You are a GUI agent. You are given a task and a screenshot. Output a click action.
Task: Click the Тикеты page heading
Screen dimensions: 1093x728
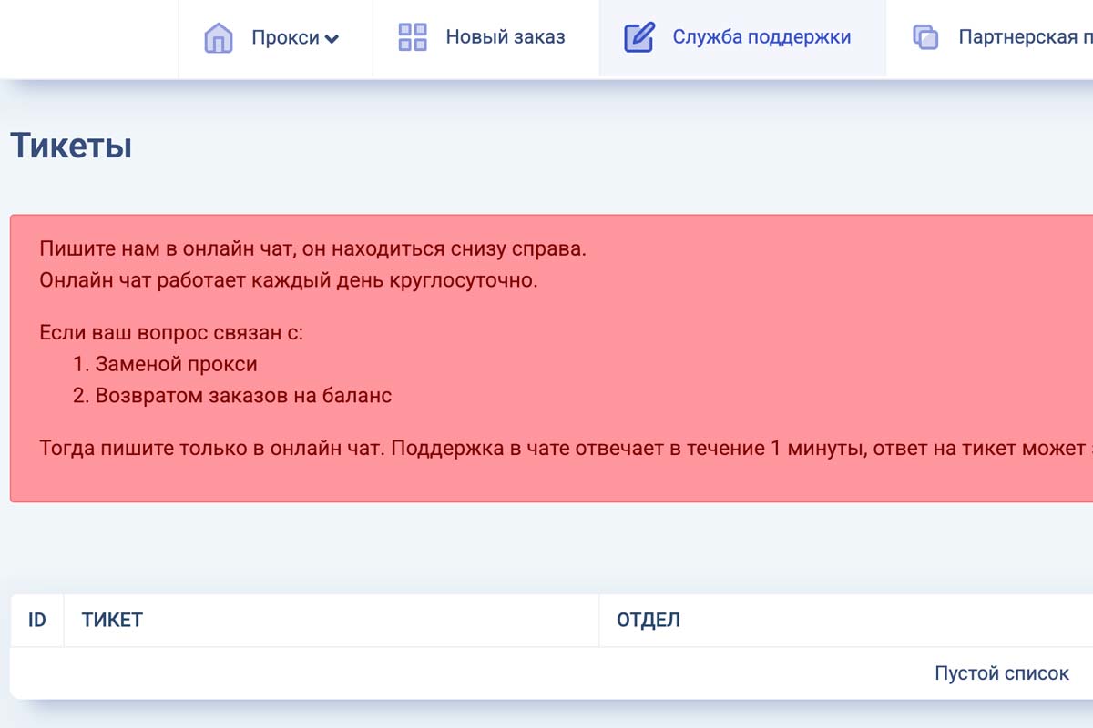pos(71,146)
